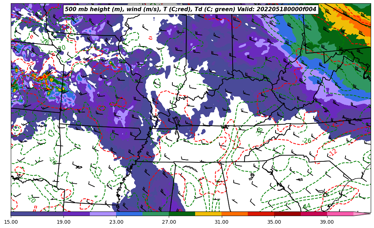
Task: Click the medium green colorbar segment
Action: point(155,214)
